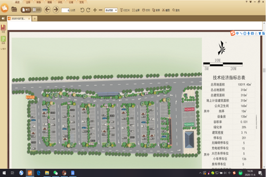Switch to the 20201027 document tab
The image size is (266, 177).
[x=19, y=19]
